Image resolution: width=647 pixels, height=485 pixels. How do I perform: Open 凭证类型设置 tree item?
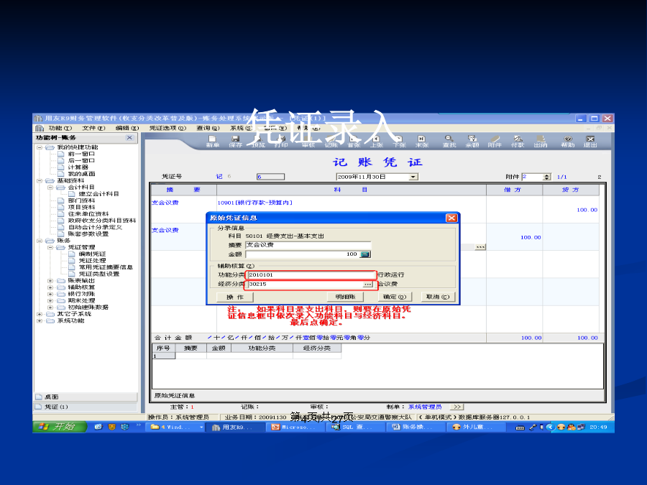[x=99, y=274]
